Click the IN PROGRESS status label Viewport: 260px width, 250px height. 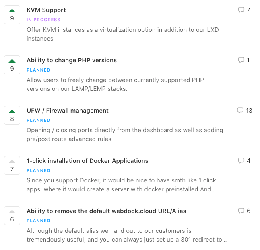43,20
